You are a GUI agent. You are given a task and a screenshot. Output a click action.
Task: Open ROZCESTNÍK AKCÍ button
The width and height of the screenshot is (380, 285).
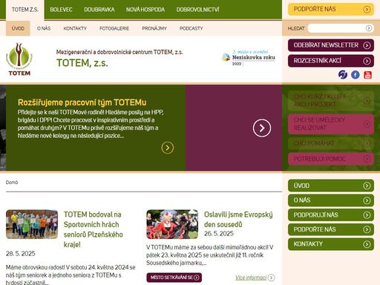(x=331, y=61)
